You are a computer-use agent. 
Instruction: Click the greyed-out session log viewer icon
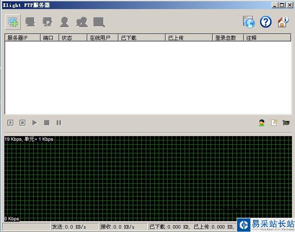coord(99,22)
